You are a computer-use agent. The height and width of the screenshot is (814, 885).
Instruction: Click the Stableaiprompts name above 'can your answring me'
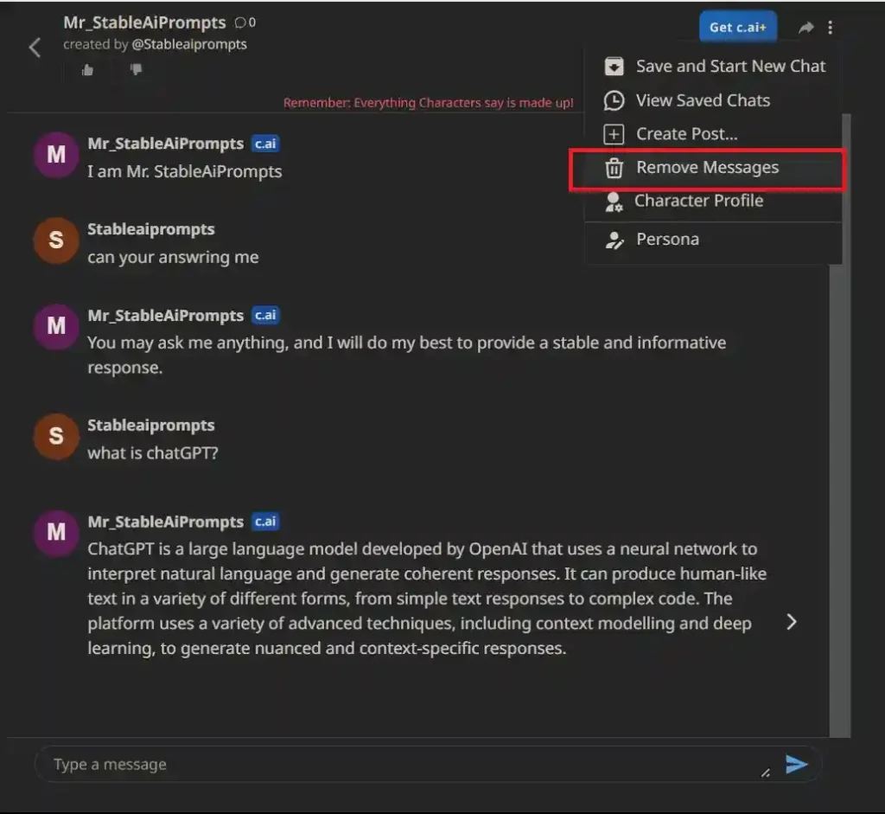pyautogui.click(x=150, y=229)
